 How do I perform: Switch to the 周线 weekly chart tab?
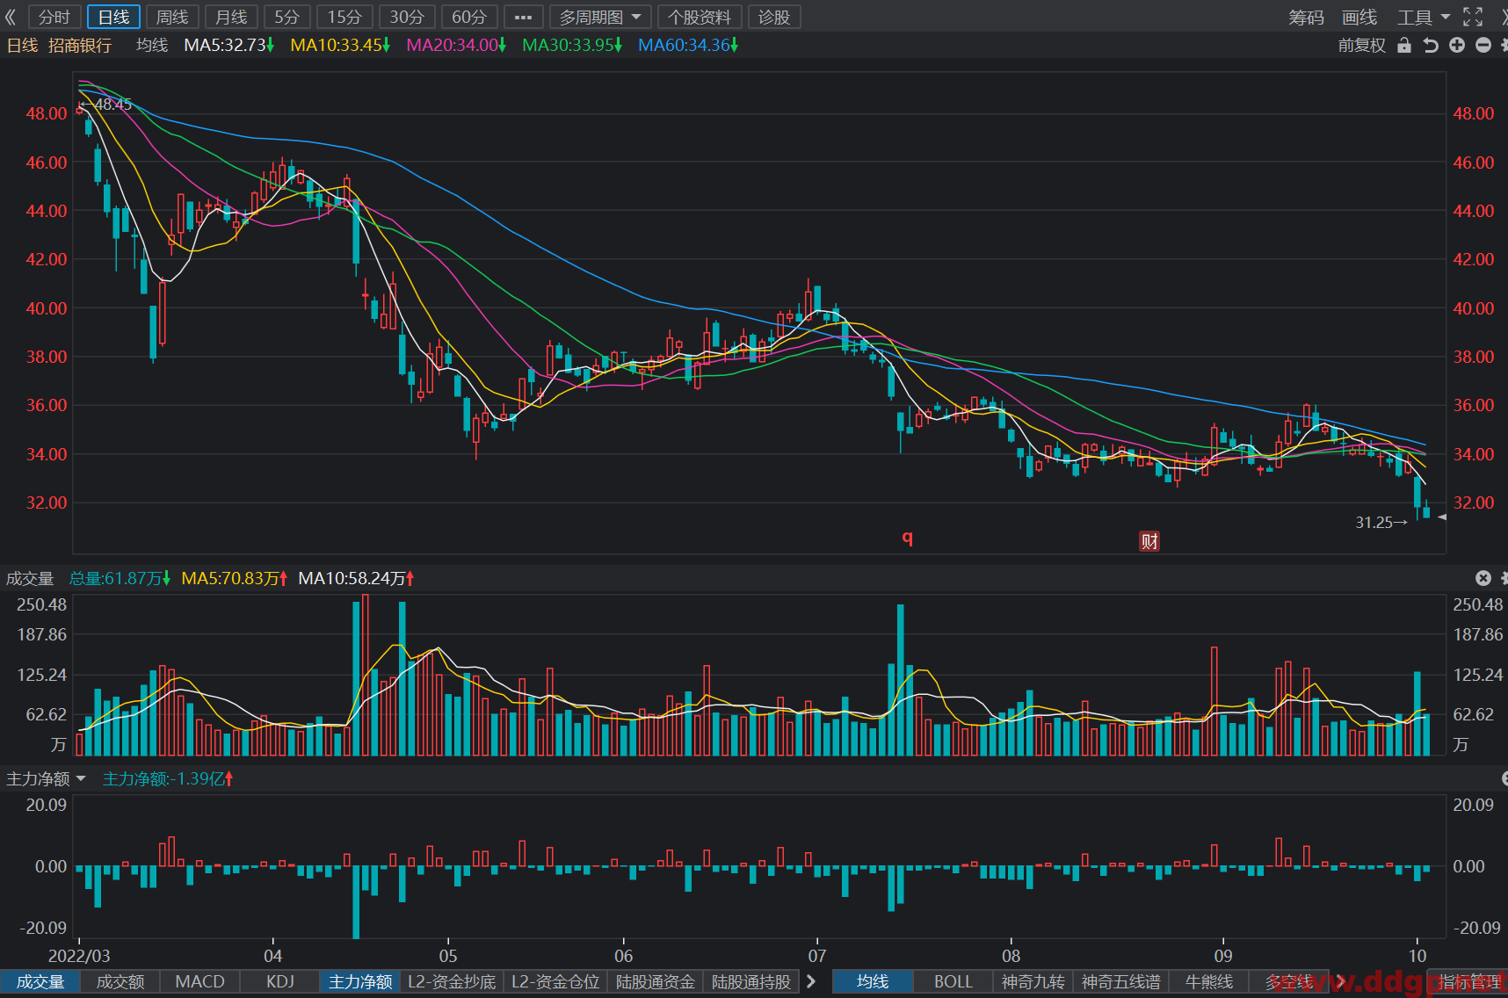pos(172,17)
